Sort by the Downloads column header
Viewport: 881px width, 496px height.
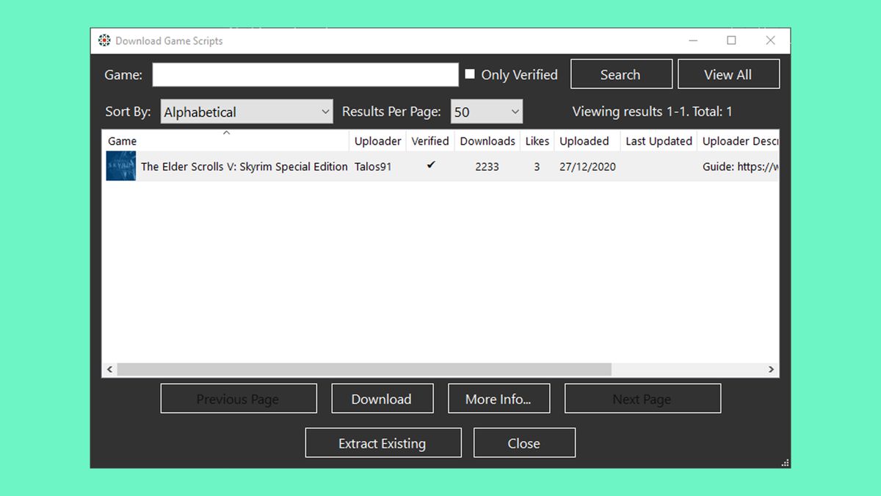pos(487,141)
